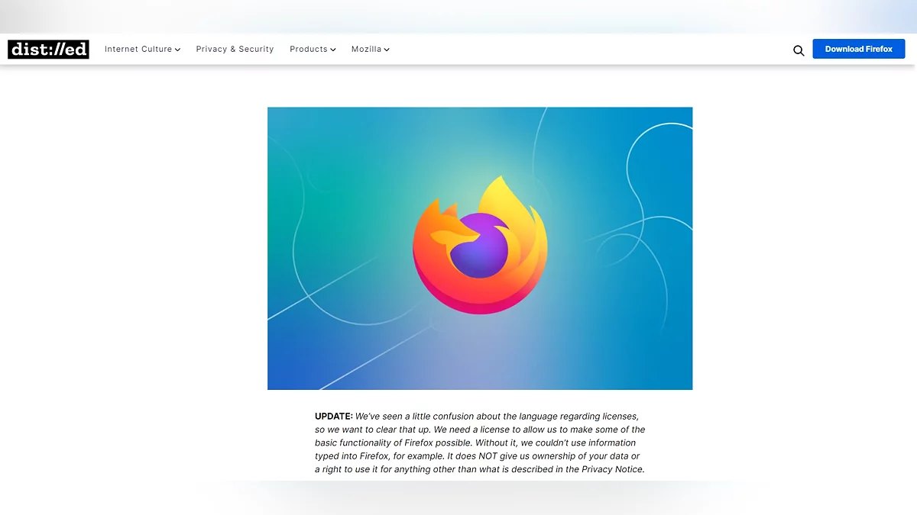This screenshot has height=515, width=917.
Task: Expand the Internet Culture chevron
Action: coord(177,50)
